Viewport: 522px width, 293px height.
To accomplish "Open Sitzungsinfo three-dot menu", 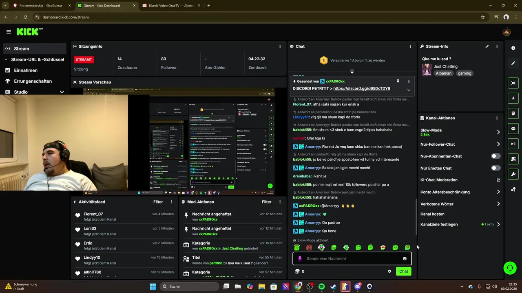I will pyautogui.click(x=280, y=46).
